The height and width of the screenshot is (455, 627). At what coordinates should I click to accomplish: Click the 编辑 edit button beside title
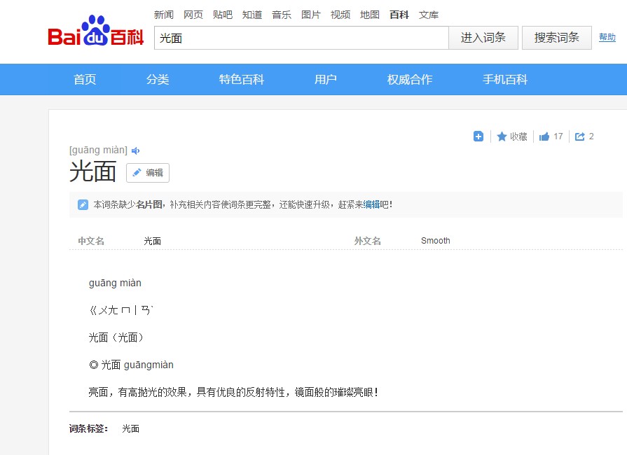(148, 173)
